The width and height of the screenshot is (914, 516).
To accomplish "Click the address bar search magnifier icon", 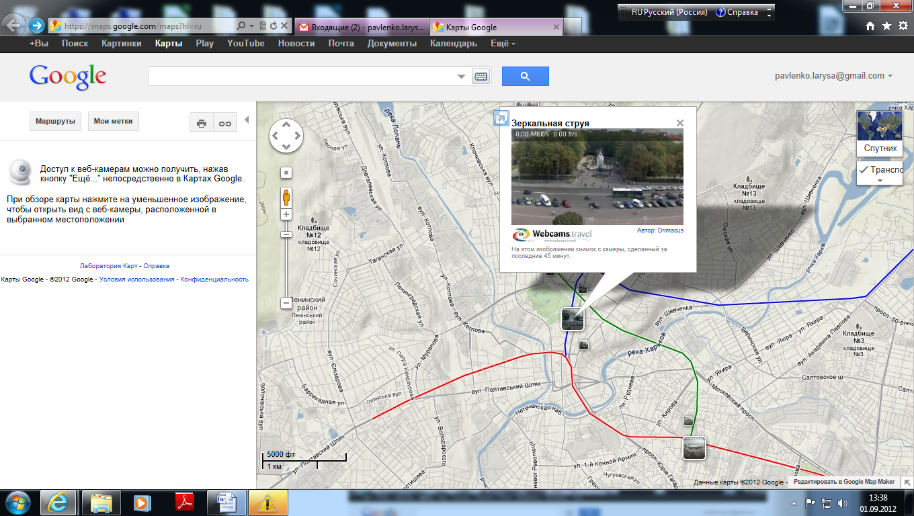I will [241, 26].
